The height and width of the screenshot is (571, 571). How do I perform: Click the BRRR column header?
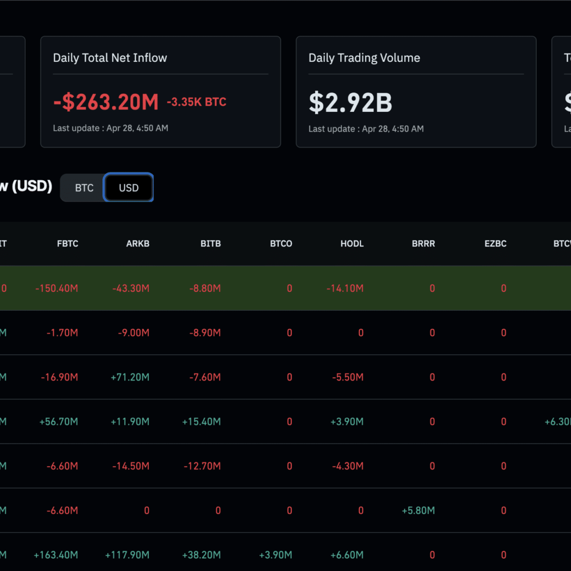click(423, 244)
